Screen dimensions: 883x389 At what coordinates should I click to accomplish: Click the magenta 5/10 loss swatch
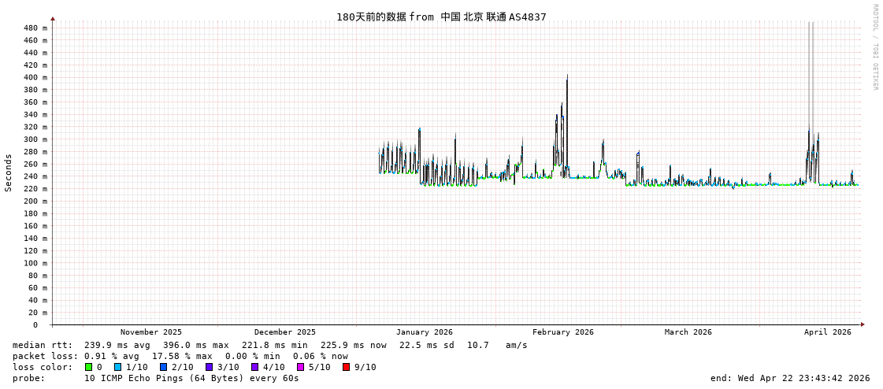(x=300, y=367)
